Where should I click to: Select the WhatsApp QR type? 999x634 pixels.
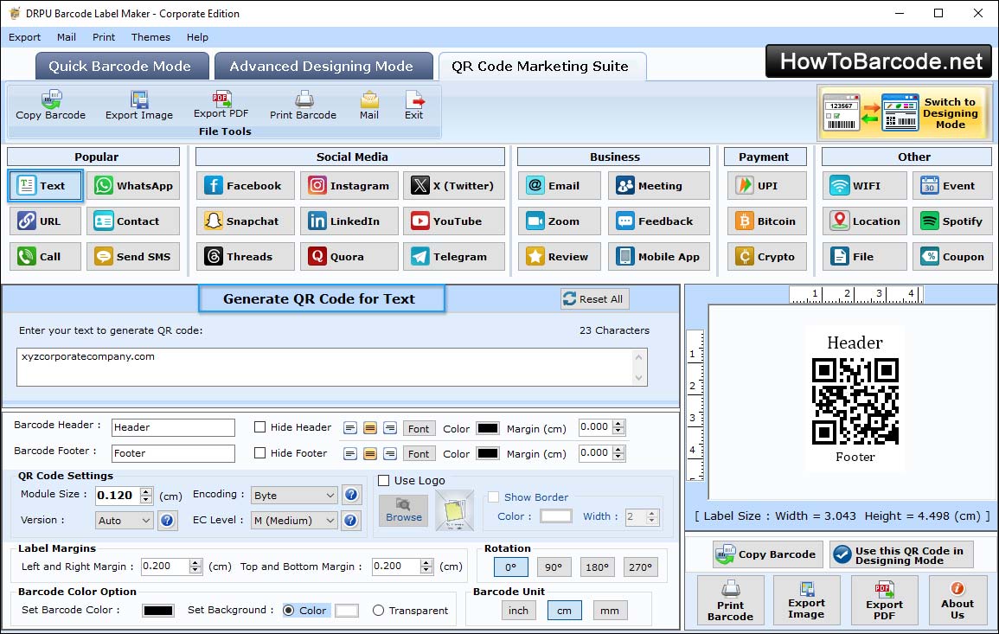(133, 185)
